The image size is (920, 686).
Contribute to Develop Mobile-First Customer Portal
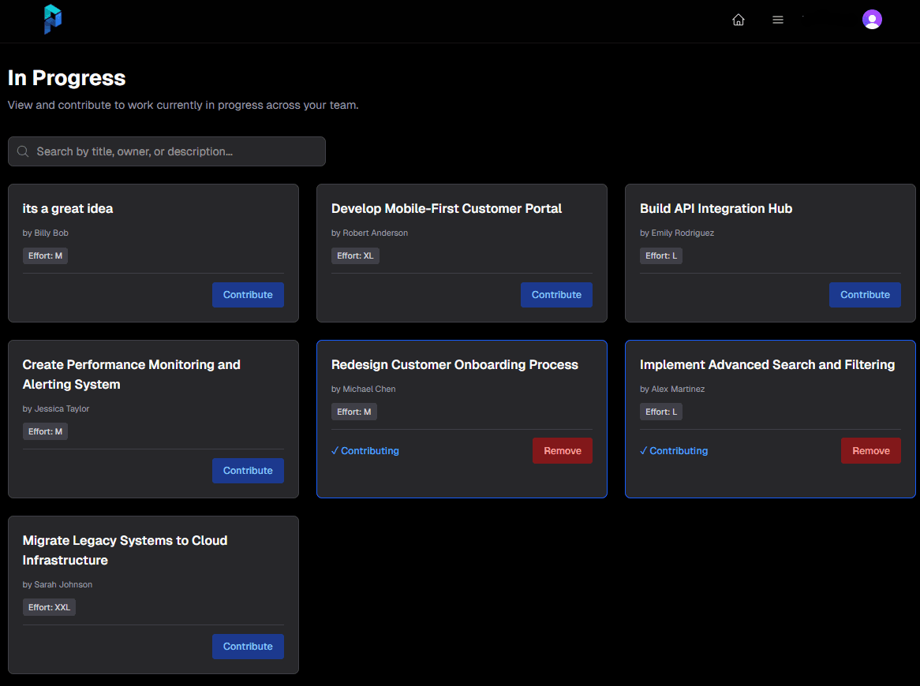(556, 295)
